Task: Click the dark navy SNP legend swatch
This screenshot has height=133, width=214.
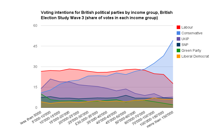Action: click(178, 45)
